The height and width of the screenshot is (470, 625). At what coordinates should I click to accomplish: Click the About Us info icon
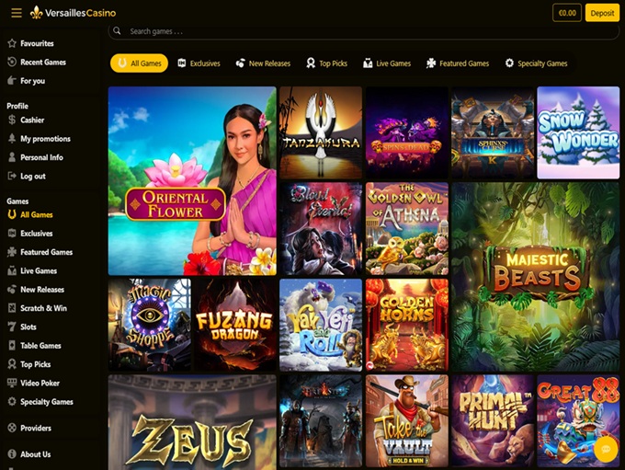click(x=12, y=454)
